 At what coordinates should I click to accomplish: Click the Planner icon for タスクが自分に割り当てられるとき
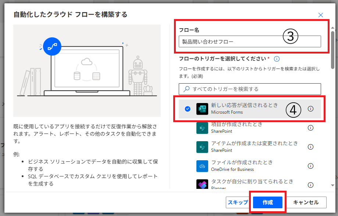(202, 184)
